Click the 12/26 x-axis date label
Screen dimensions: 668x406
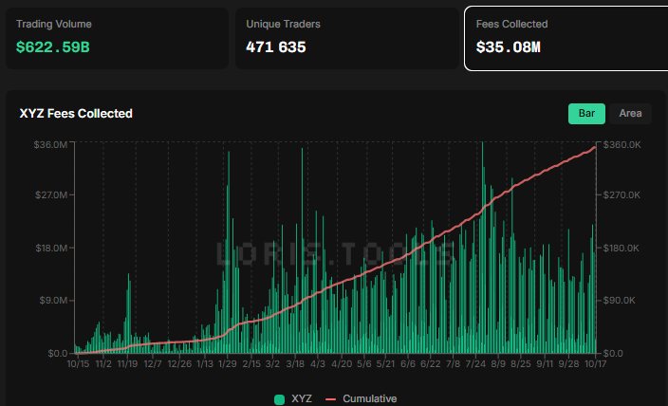point(179,364)
